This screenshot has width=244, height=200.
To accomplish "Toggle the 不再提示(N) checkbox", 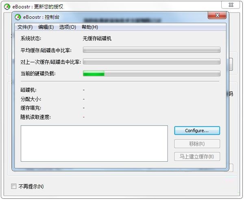I will pyautogui.click(x=13, y=186).
